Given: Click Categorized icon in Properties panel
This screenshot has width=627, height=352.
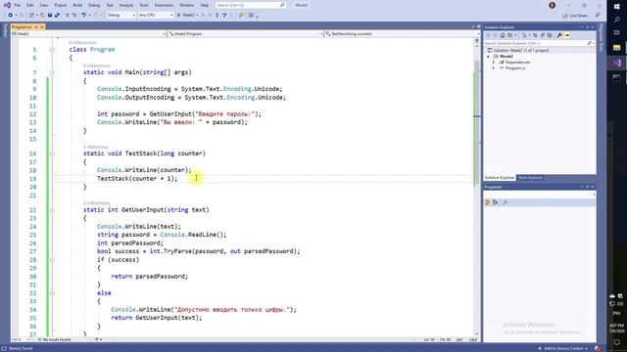Looking at the screenshot, I should point(488,202).
